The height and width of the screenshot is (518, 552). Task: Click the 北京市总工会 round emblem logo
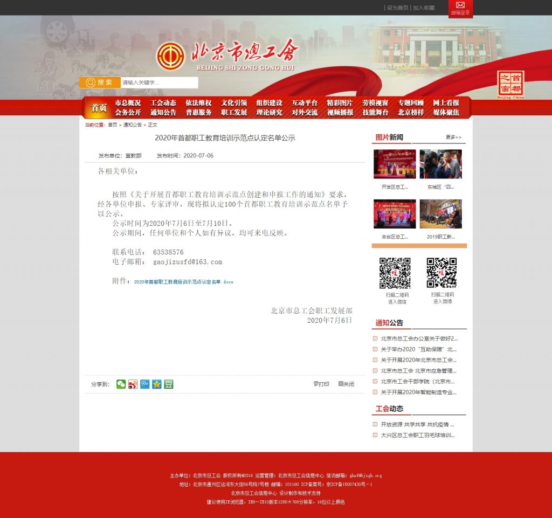pos(170,56)
